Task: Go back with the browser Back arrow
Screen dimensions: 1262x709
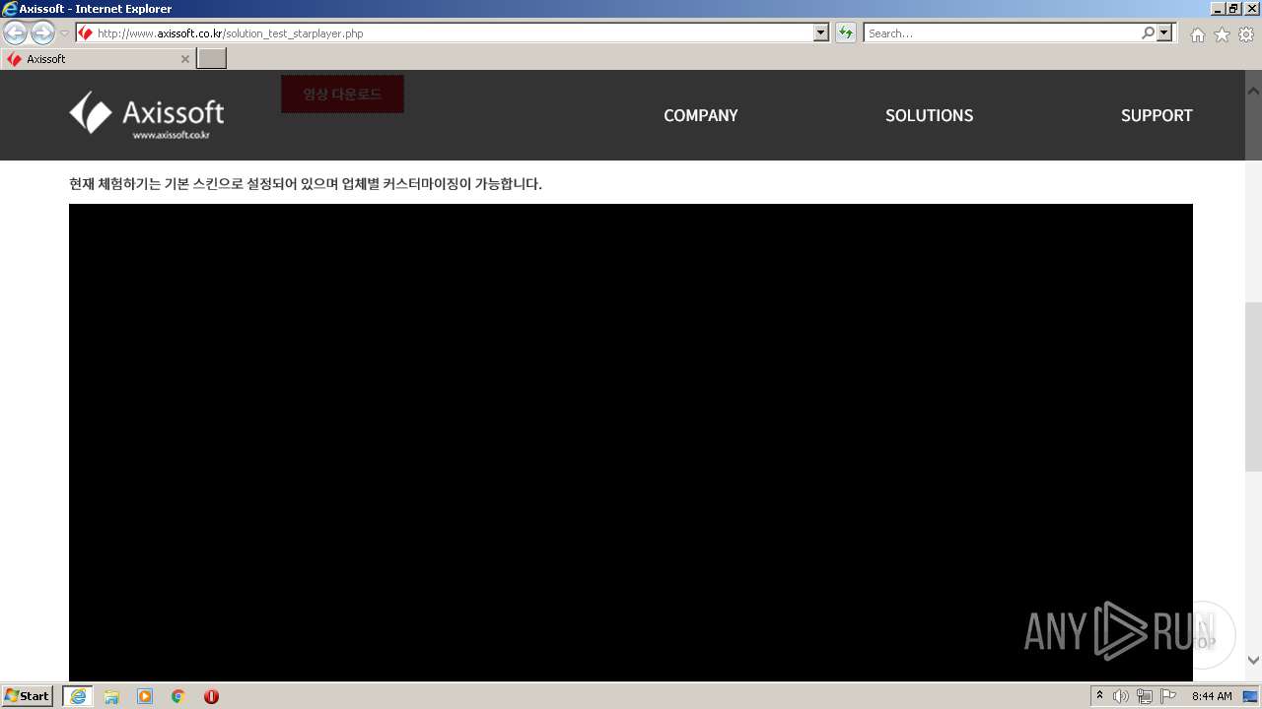Action: coord(16,33)
